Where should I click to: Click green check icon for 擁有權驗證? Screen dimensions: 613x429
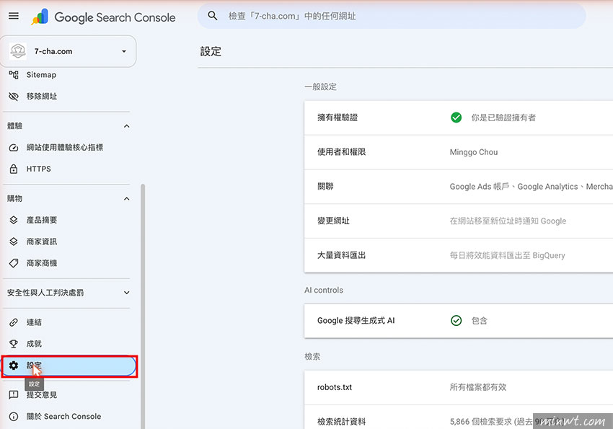point(456,118)
